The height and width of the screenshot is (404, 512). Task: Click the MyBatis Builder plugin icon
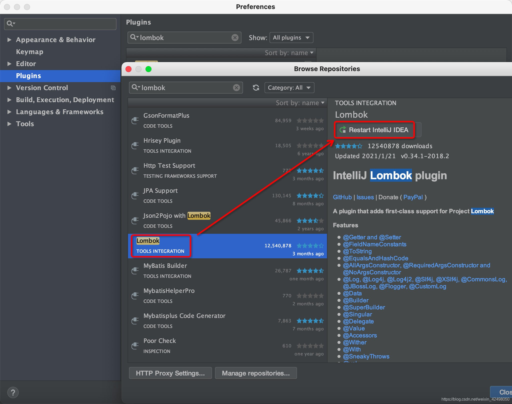point(135,271)
